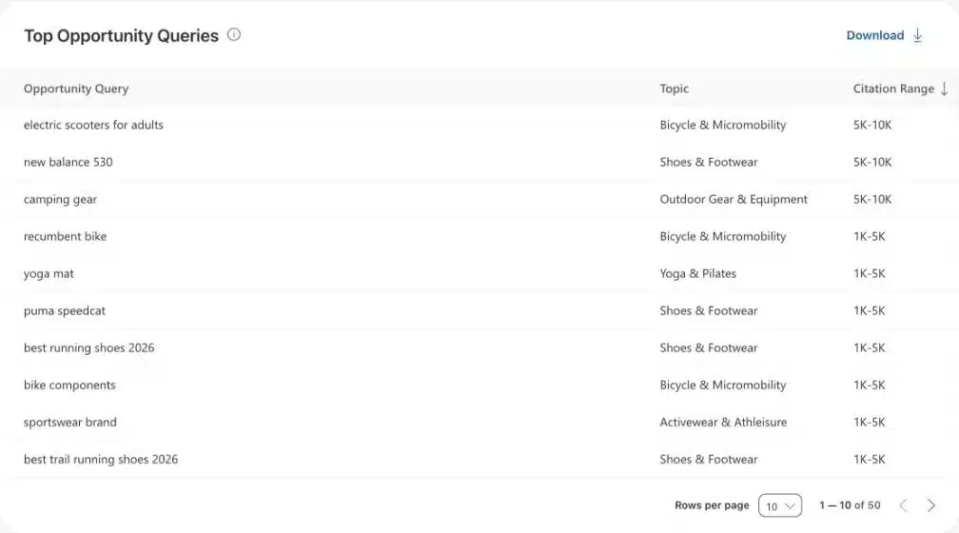Click the Topic column header

click(x=674, y=89)
